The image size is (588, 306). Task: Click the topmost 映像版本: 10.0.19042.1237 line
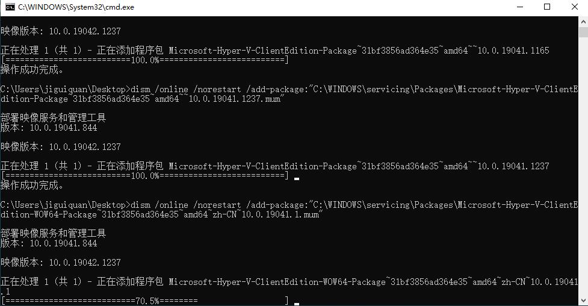tap(61, 31)
